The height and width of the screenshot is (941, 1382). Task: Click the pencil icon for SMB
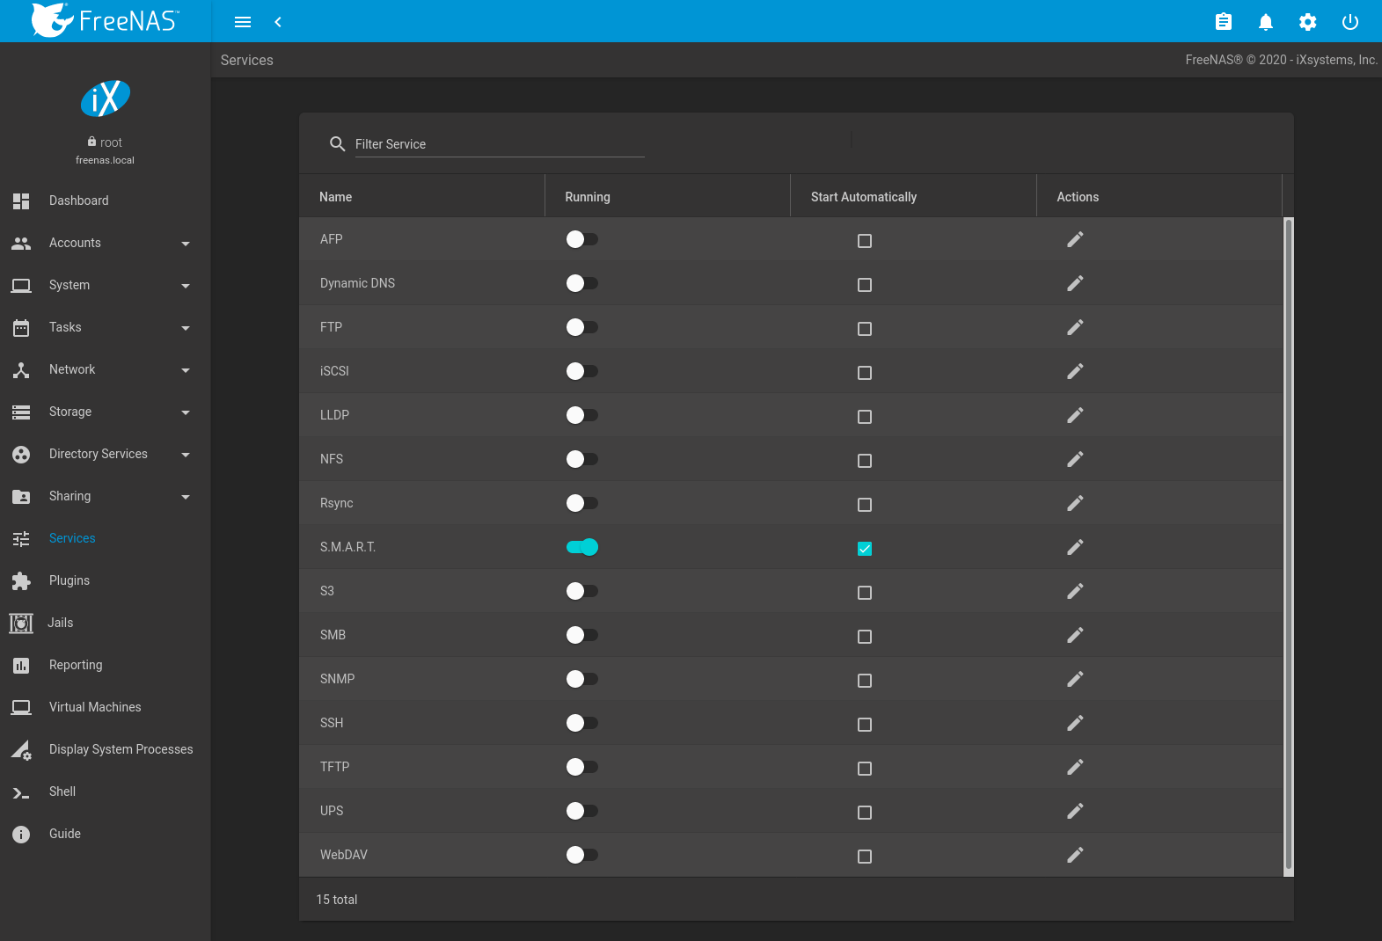tap(1074, 635)
